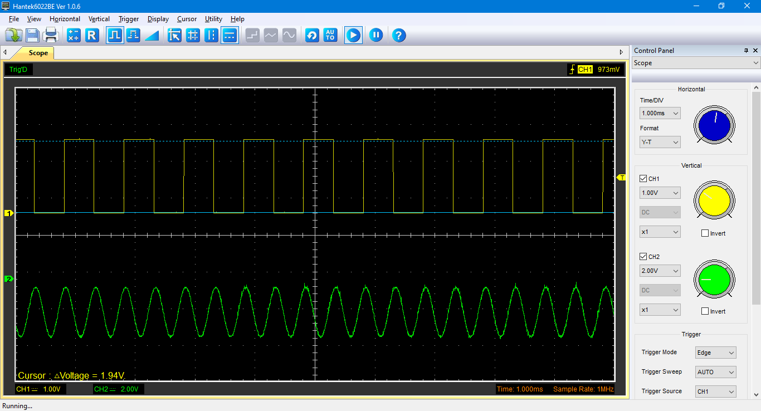
Task: Open the CH2 voltage scale dropdown
Action: tap(660, 270)
